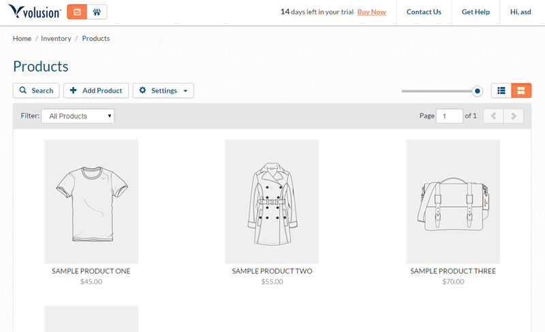Switch to the storefront view icon
This screenshot has width=545, height=332.
(x=97, y=12)
